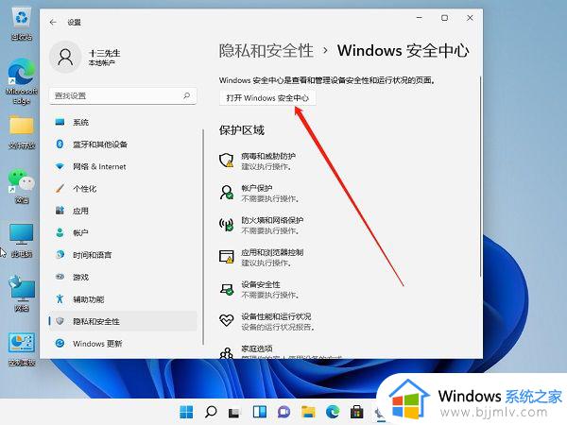Click the 查找设置 search field
The image size is (567, 425).
(x=123, y=95)
